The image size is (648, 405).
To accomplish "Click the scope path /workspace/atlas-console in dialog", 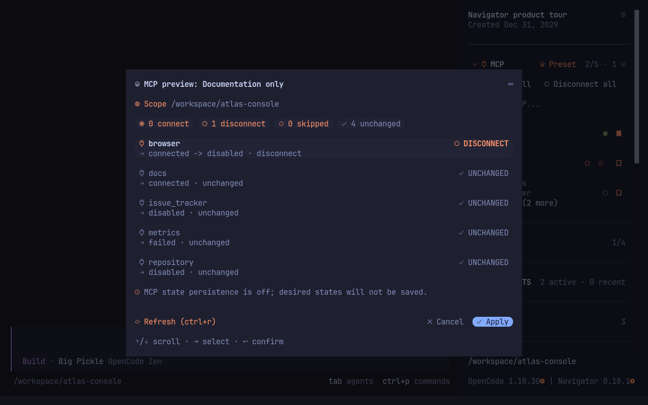I will tap(225, 104).
